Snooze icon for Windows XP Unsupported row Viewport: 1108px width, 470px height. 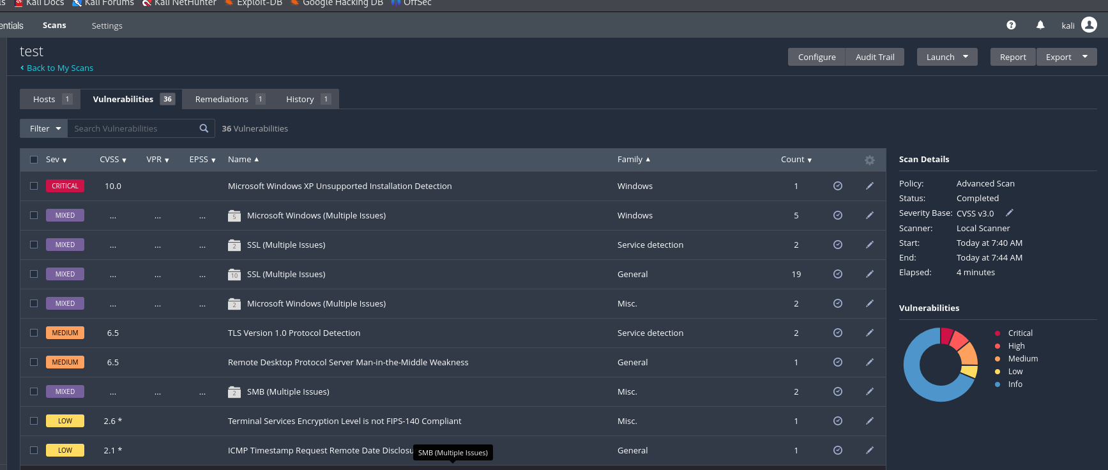(x=838, y=186)
